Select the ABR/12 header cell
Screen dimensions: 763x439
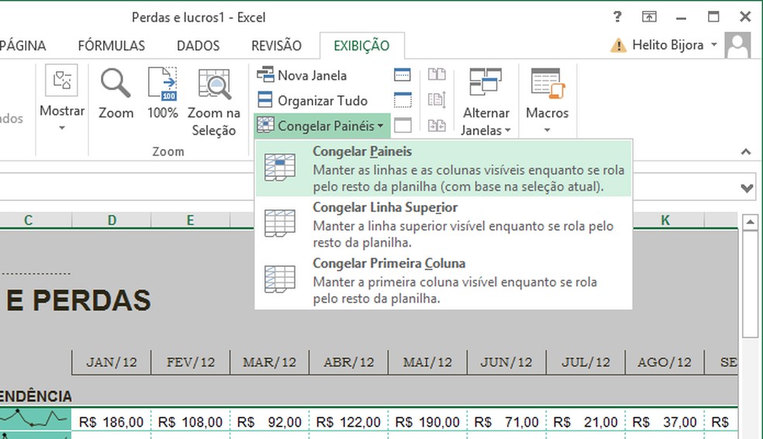coord(348,362)
